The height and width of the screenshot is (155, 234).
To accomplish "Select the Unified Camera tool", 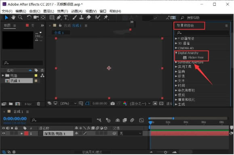I will coord(36,17).
